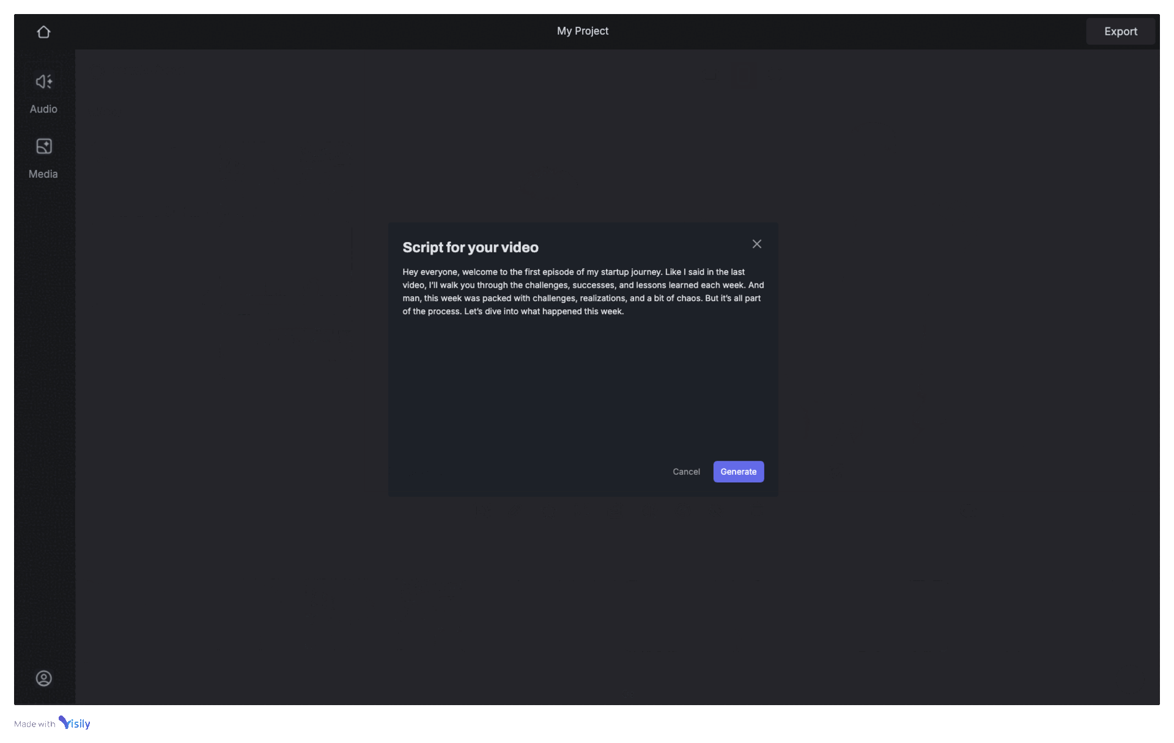Generate video from the script
This screenshot has width=1174, height=743.
[738, 472]
